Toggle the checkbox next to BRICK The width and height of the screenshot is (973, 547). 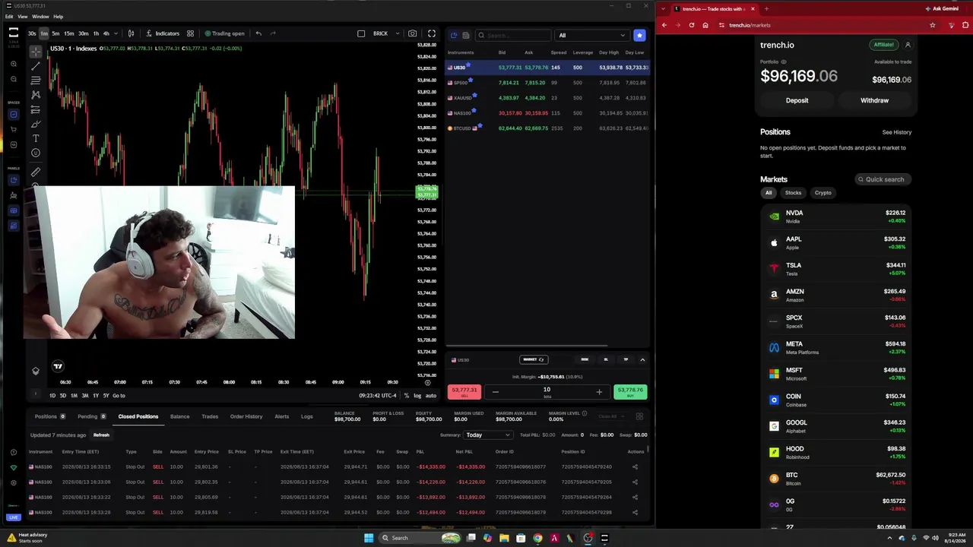tap(361, 33)
